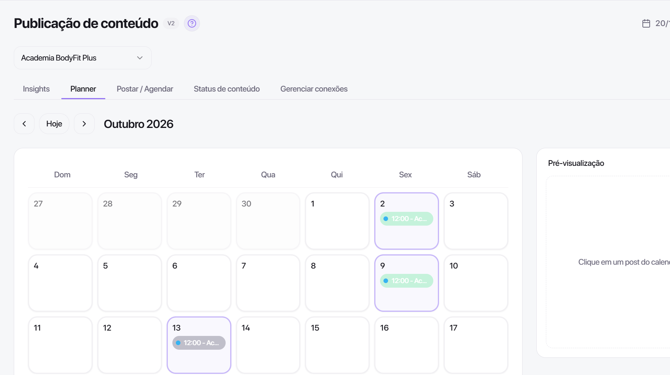Screen dimensions: 670x375
Task: Select day 17 in the calendar
Action: click(x=476, y=345)
